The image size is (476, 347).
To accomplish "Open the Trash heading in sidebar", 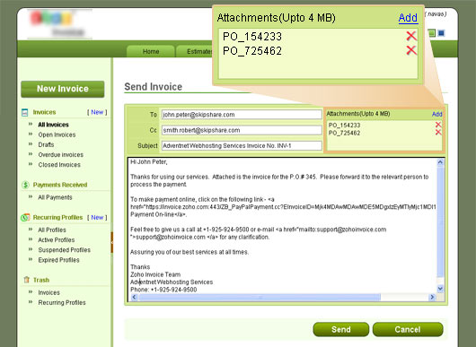I will click(41, 280).
